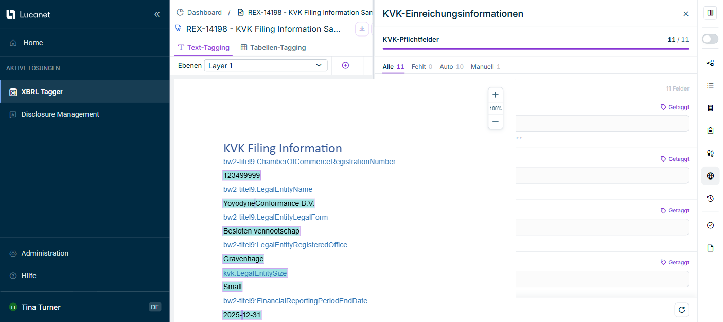This screenshot has height=322, width=723.
Task: Switch to Tabellen-Tagging tab
Action: [x=273, y=47]
